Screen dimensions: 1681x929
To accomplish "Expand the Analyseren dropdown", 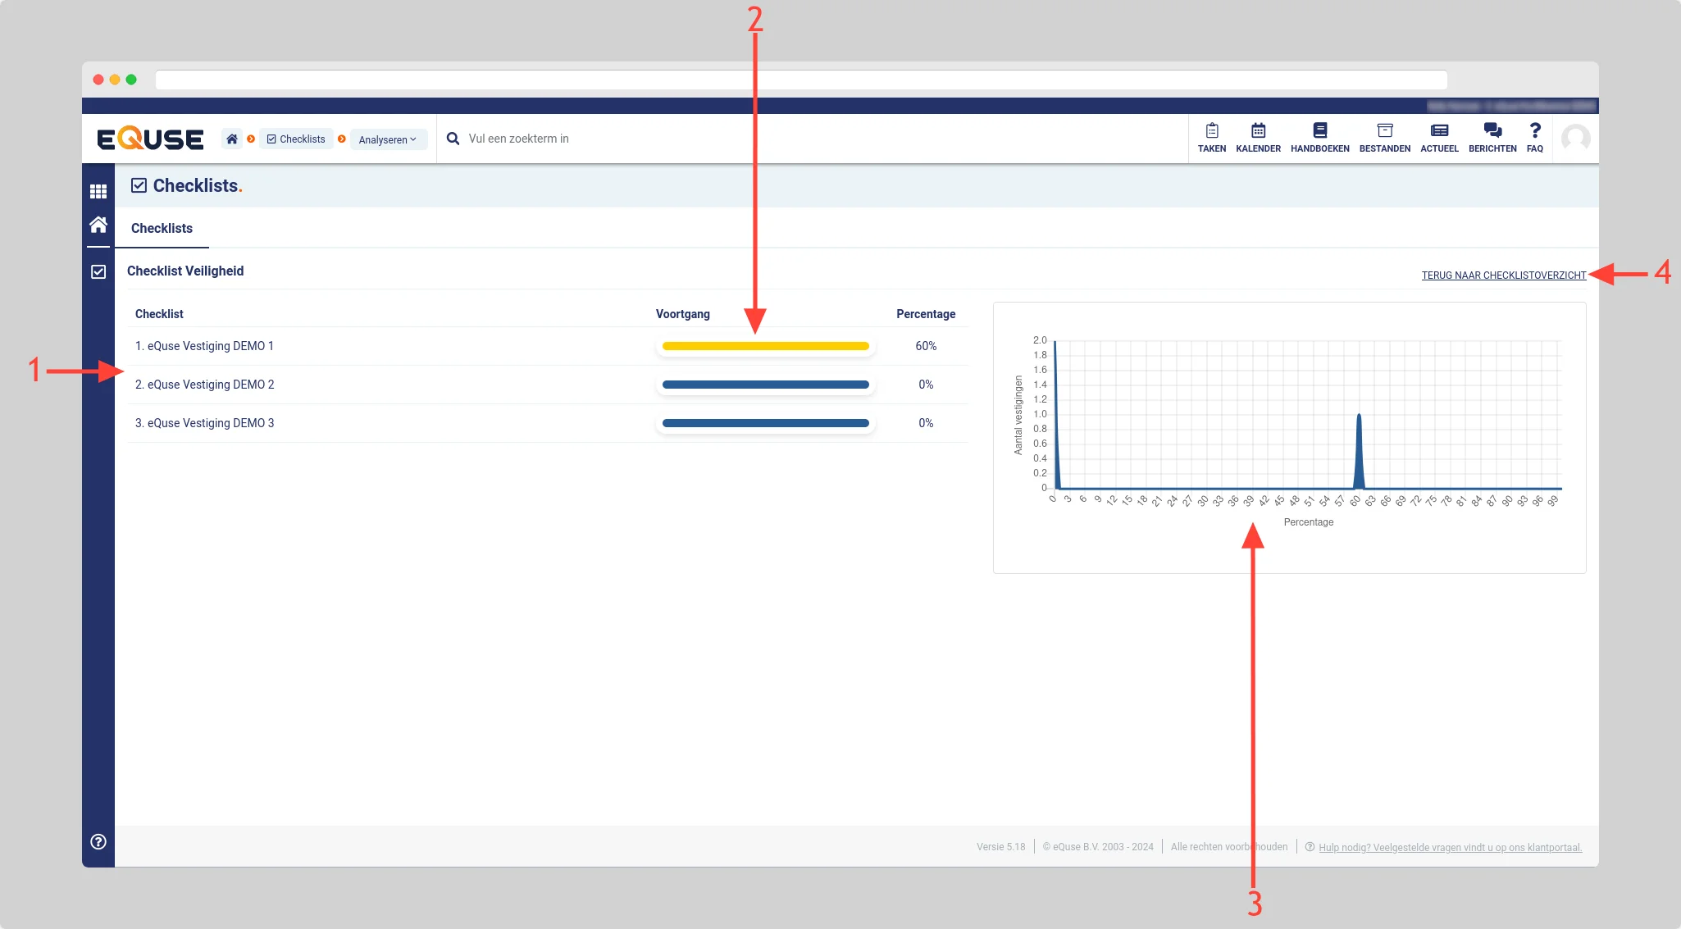I will coord(387,139).
